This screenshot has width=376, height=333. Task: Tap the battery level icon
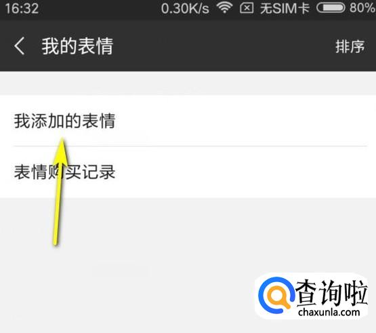[331, 8]
